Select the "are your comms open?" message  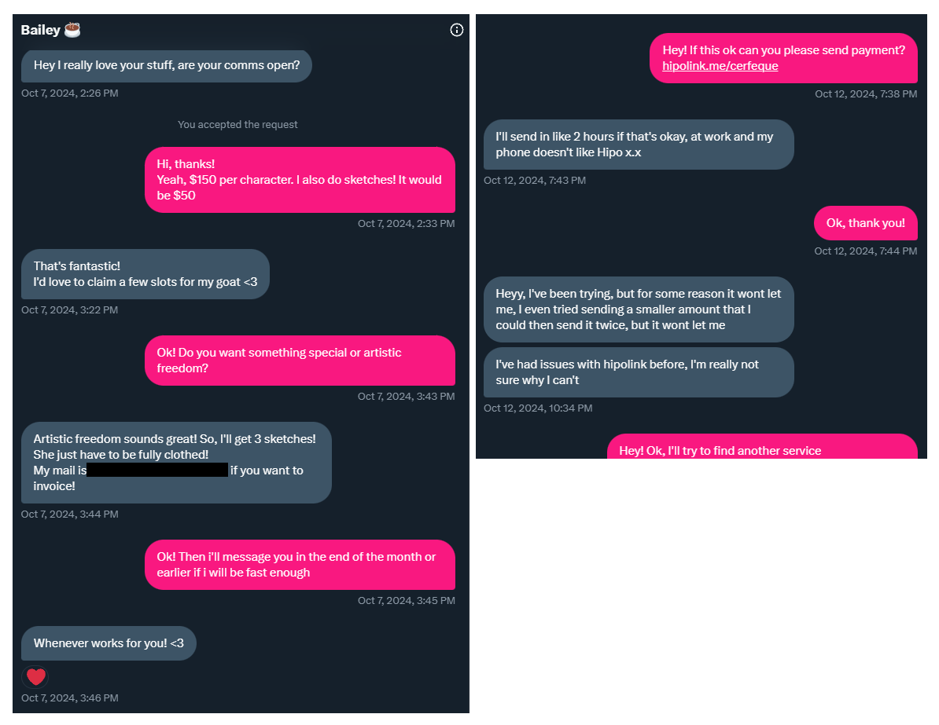click(166, 65)
